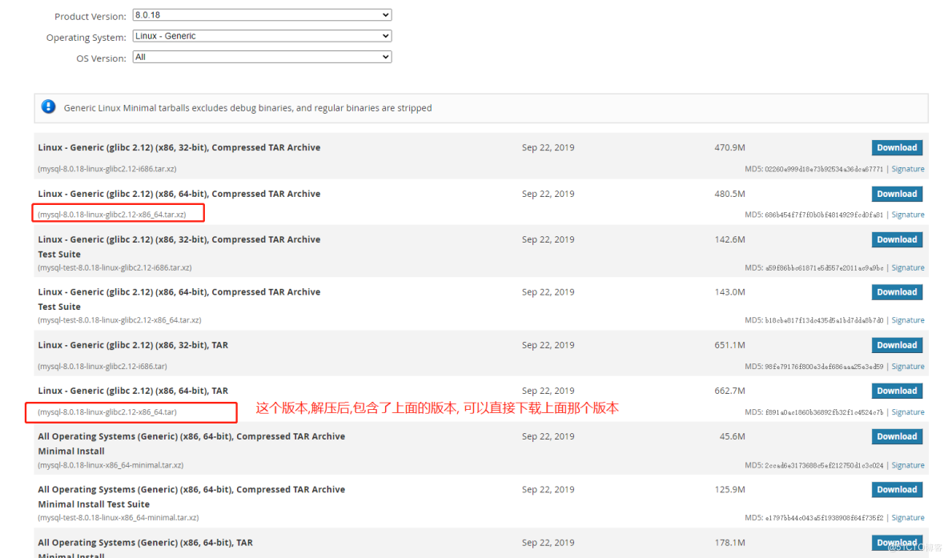
Task: Open the Product Version dropdown showing 8.0.18
Action: 262,15
